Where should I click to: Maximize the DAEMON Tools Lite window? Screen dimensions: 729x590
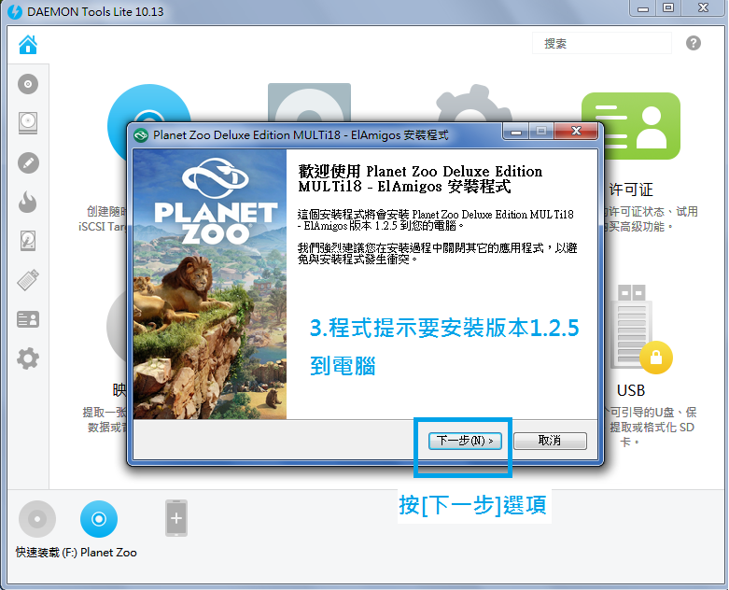pyautogui.click(x=668, y=7)
